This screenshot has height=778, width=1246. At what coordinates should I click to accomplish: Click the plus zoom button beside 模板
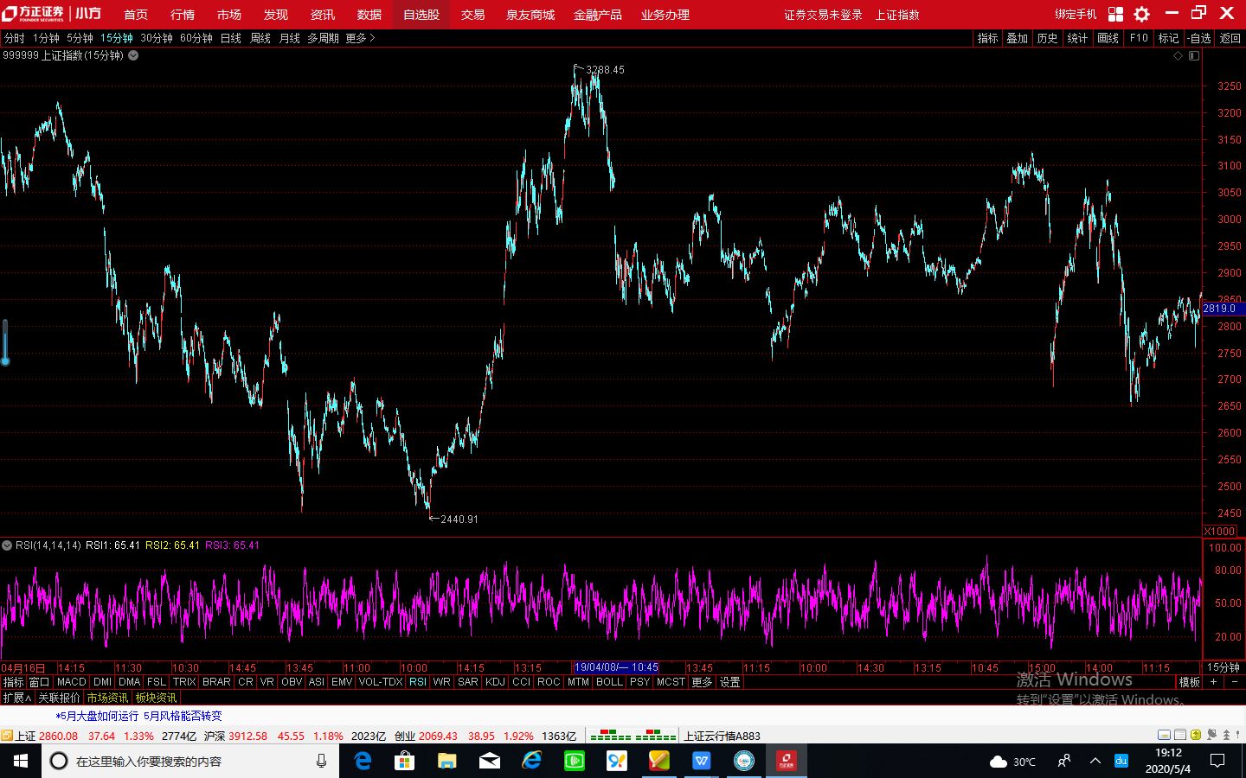click(x=1213, y=682)
